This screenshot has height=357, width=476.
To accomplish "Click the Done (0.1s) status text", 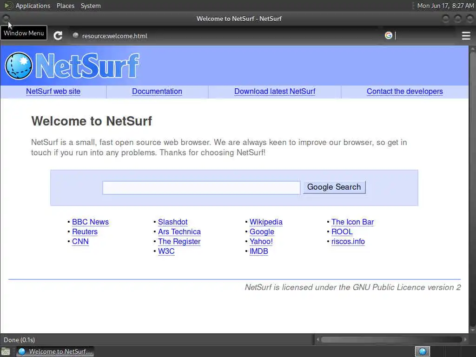I will pos(19,340).
